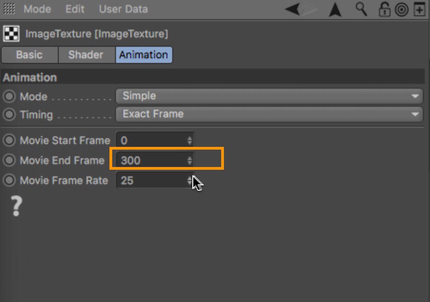The width and height of the screenshot is (430, 302).
Task: Toggle the lock element icon
Action: click(385, 9)
